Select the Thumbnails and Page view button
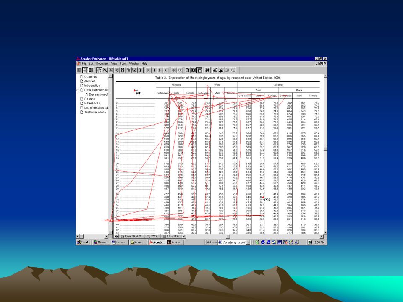Screen dimensions: 403x302 point(91,70)
